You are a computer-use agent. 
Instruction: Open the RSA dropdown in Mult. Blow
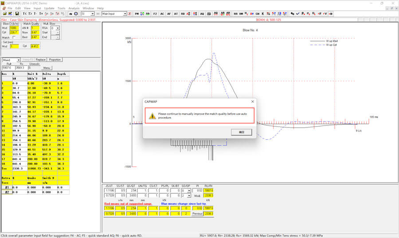(x=57, y=28)
